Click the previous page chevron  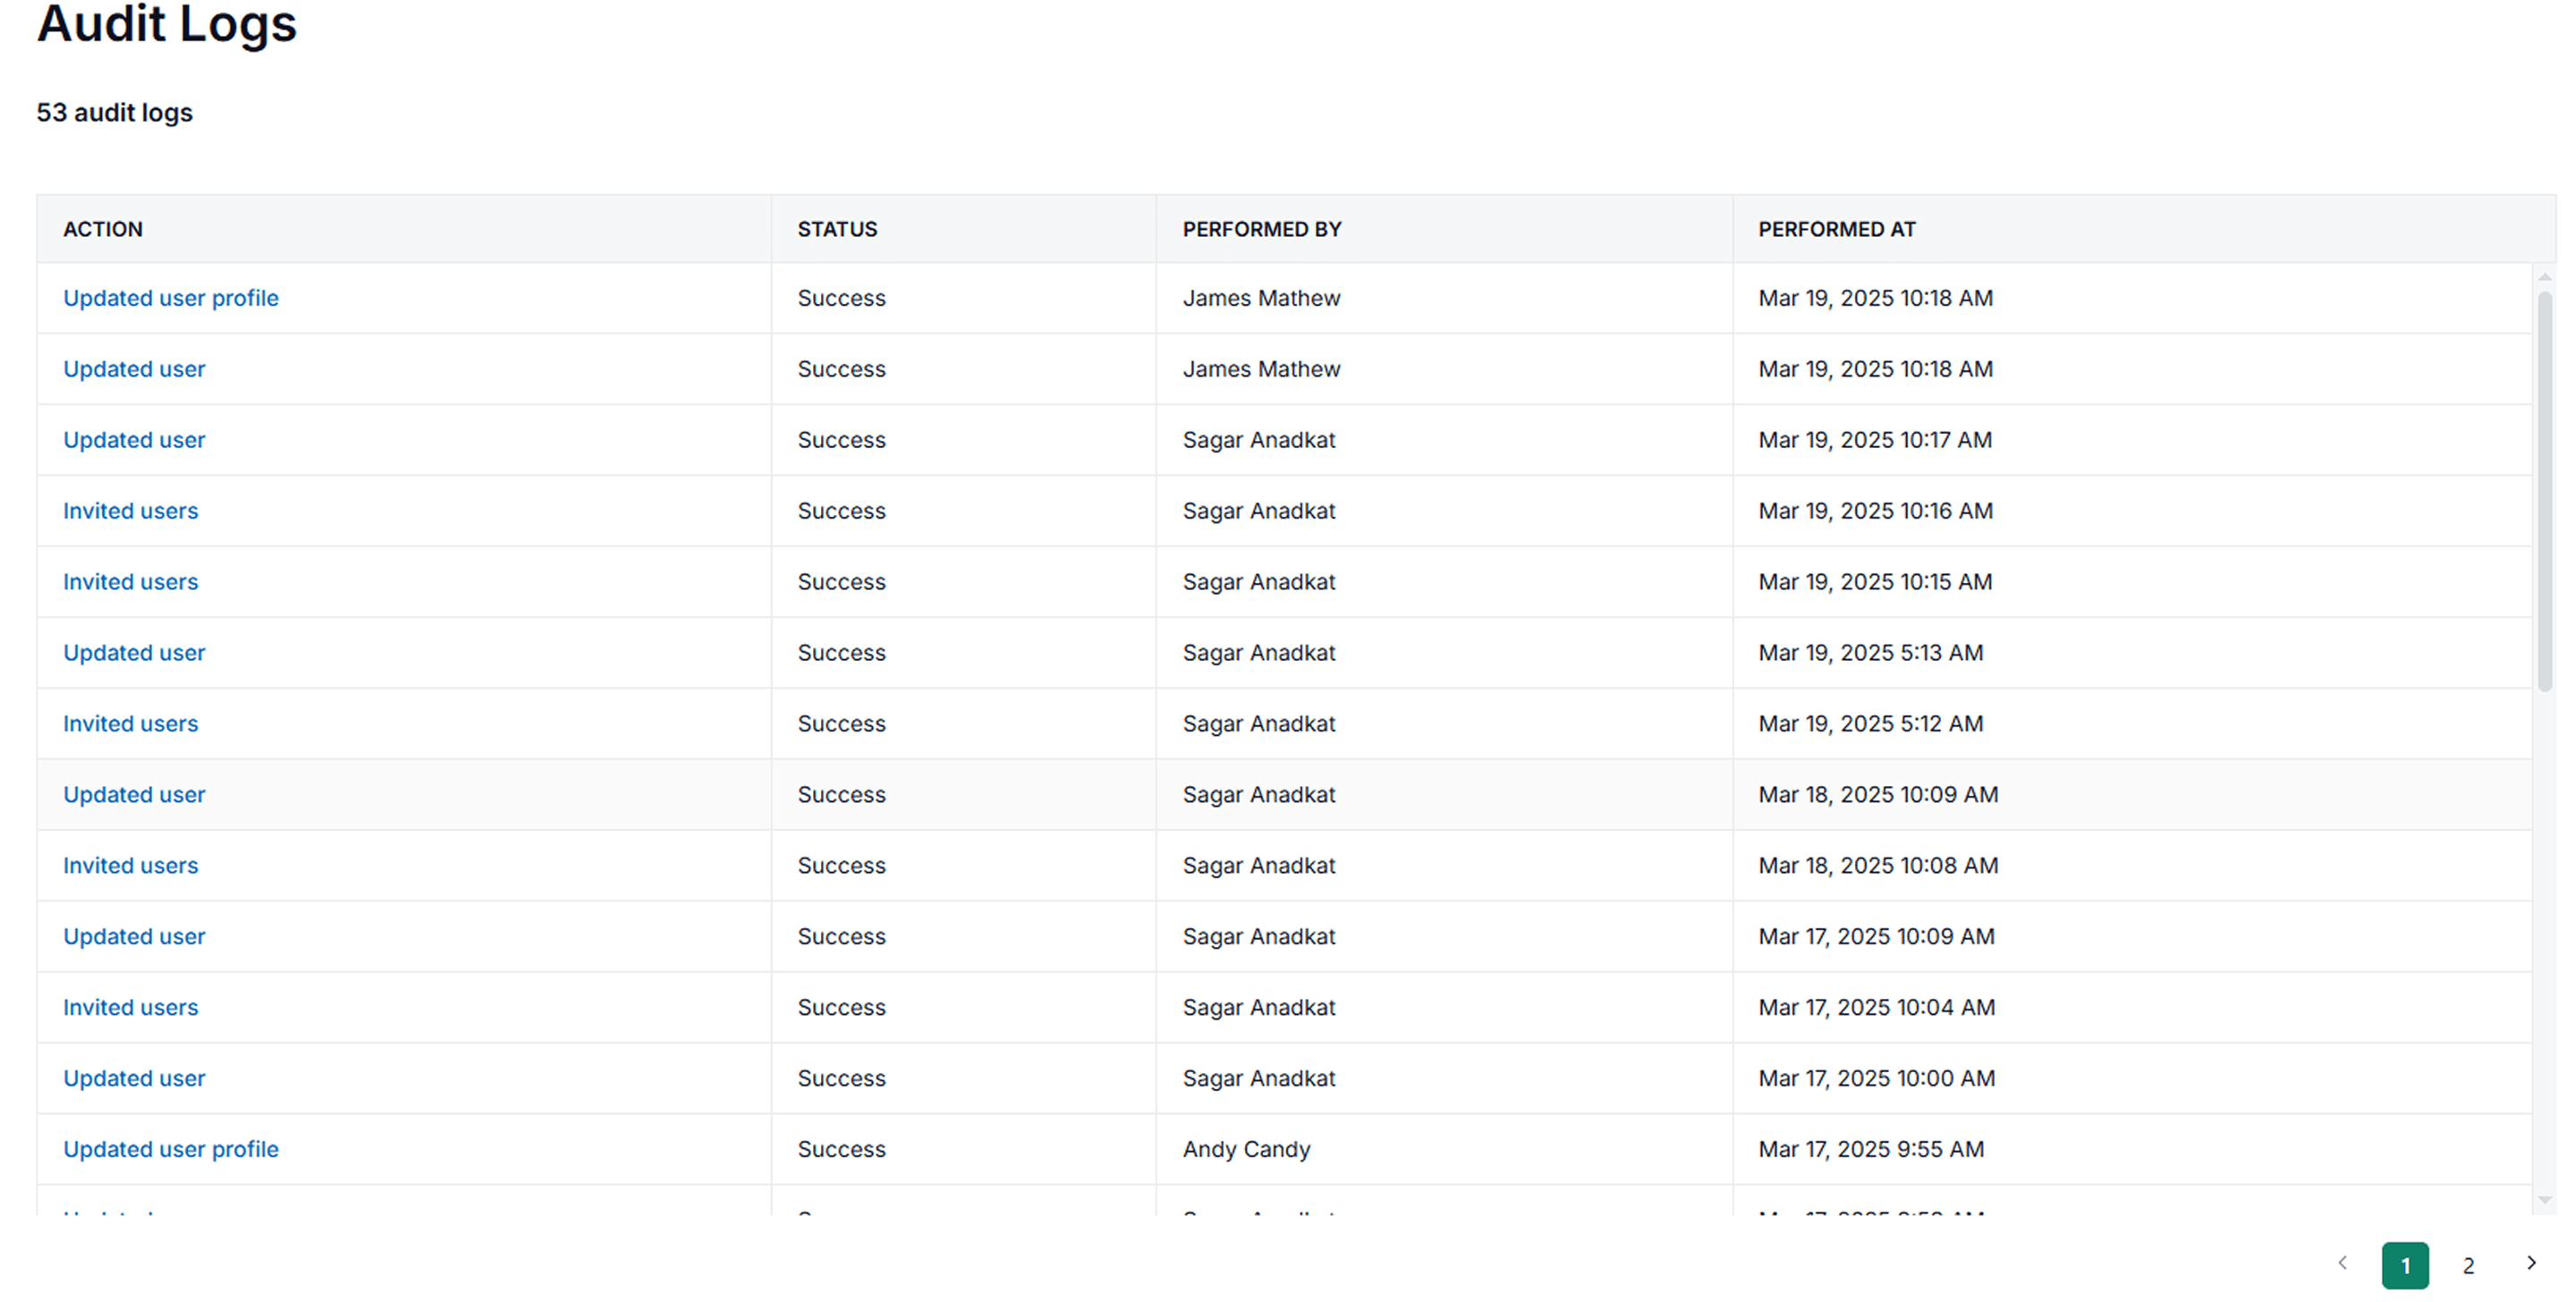point(2343,1264)
